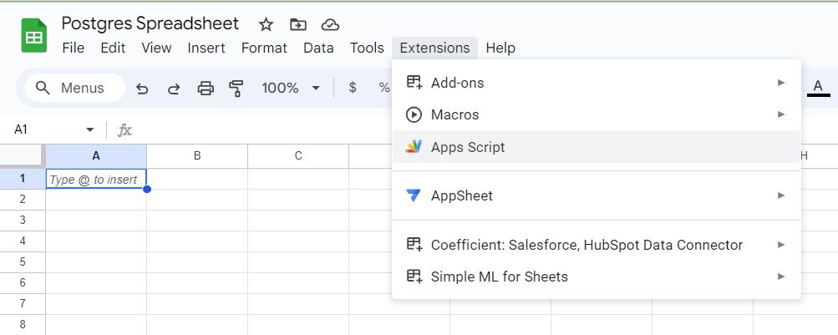Click the move to folder icon
The height and width of the screenshot is (335, 838).
[x=297, y=24]
